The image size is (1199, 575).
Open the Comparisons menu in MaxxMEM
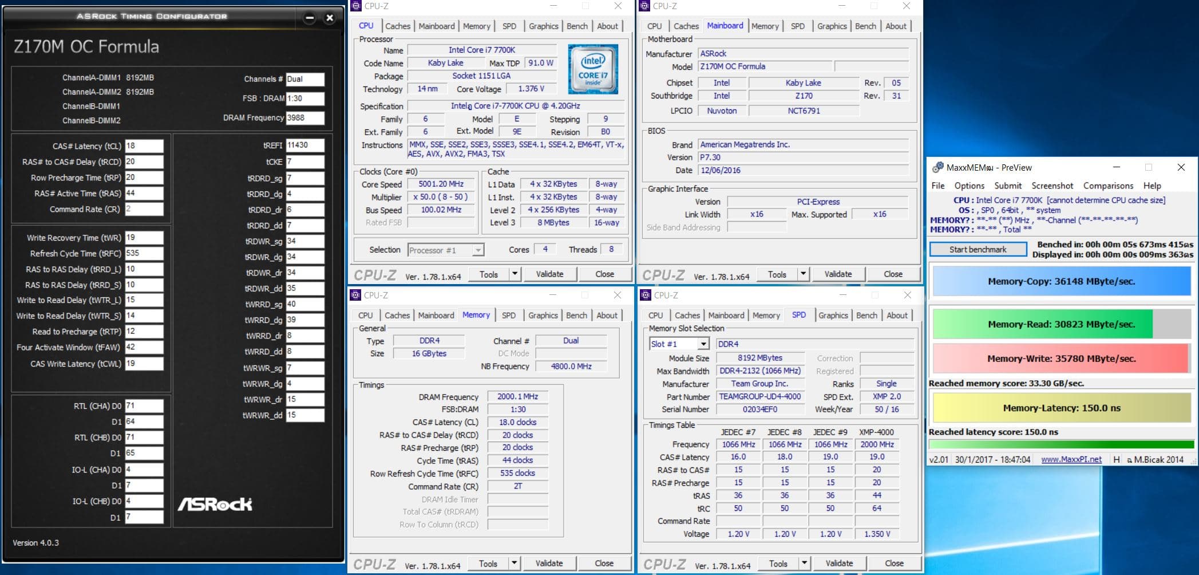point(1108,186)
